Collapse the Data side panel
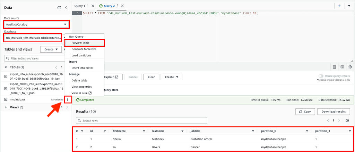 point(66,8)
